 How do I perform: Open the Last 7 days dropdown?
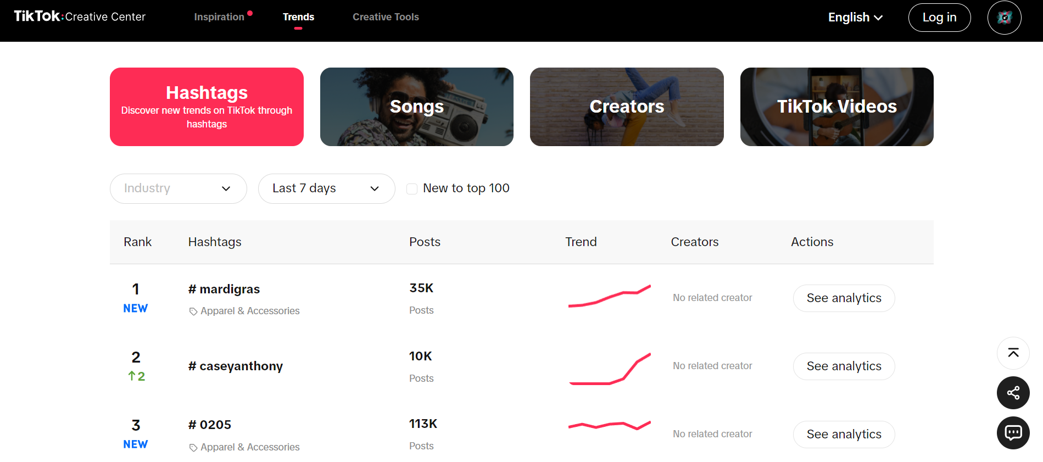tap(326, 188)
